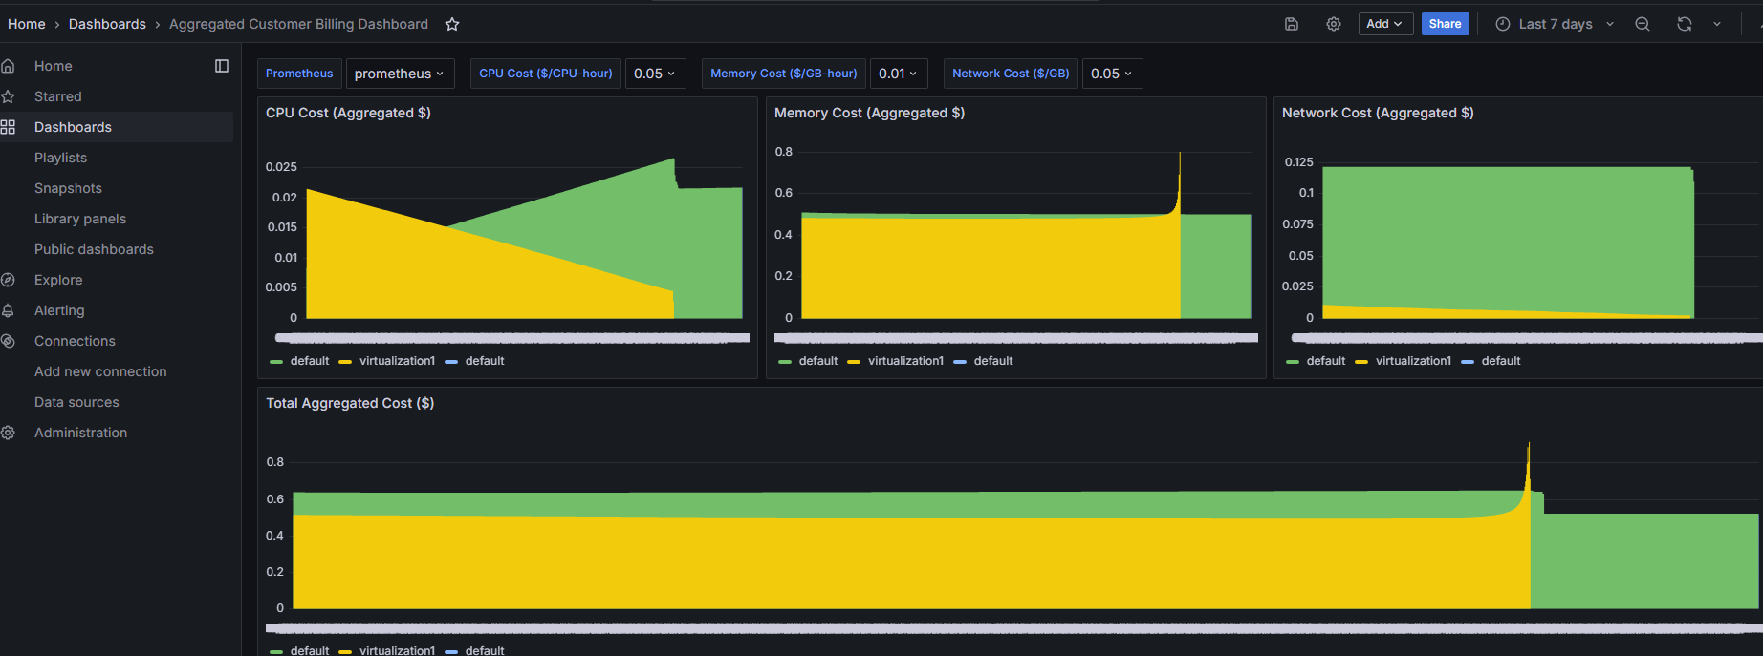Click the dock menu icon in sidebar
Image resolution: width=1763 pixels, height=656 pixels.
tap(222, 66)
